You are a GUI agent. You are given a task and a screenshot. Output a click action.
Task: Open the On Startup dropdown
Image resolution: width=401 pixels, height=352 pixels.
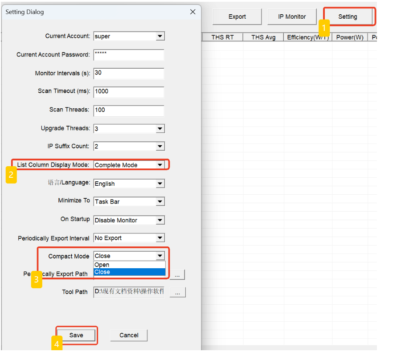pyautogui.click(x=160, y=220)
